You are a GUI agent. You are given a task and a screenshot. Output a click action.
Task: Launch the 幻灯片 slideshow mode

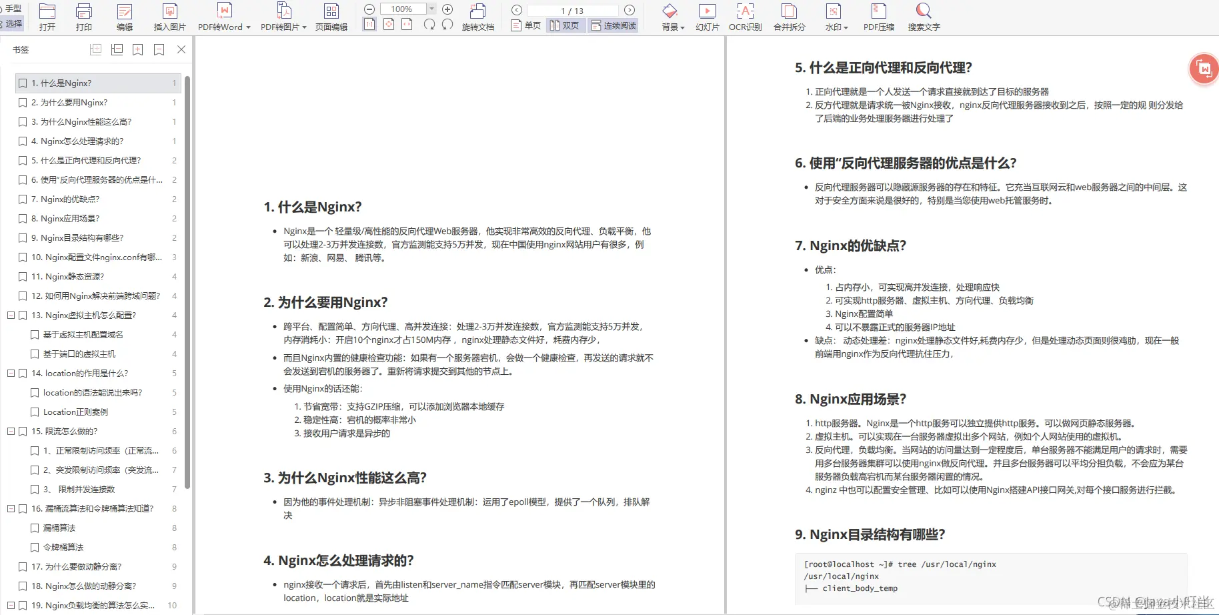click(x=706, y=16)
